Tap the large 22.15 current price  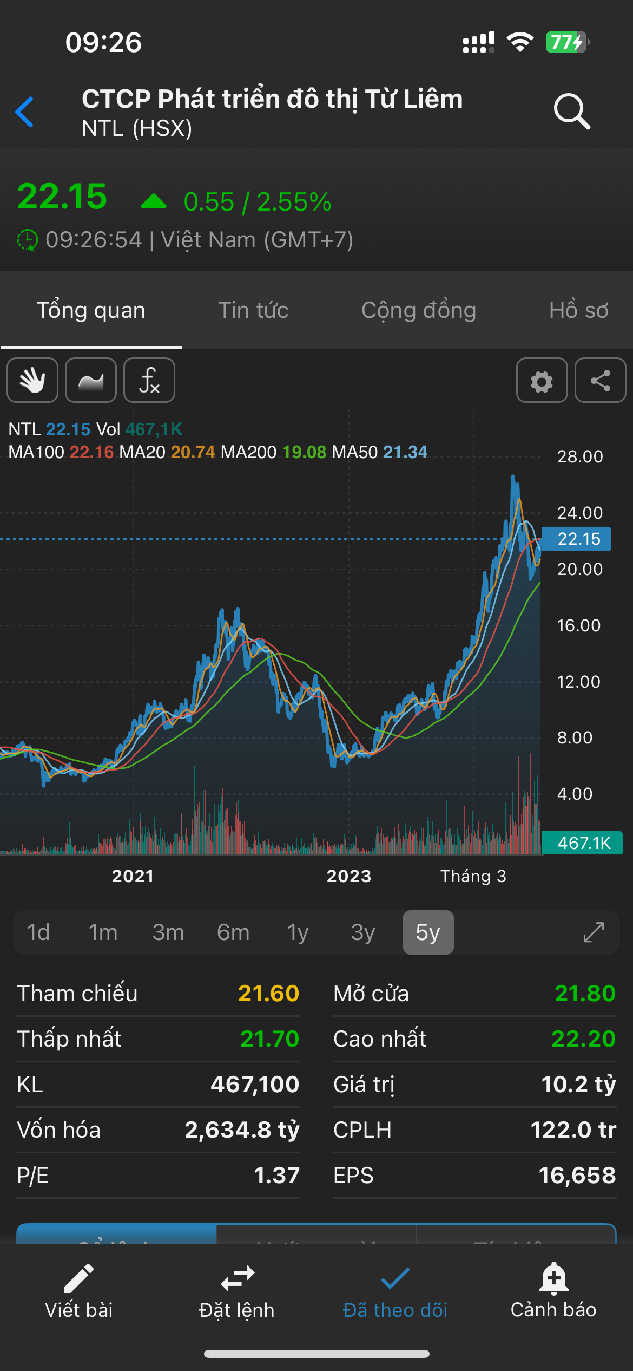[x=62, y=196]
